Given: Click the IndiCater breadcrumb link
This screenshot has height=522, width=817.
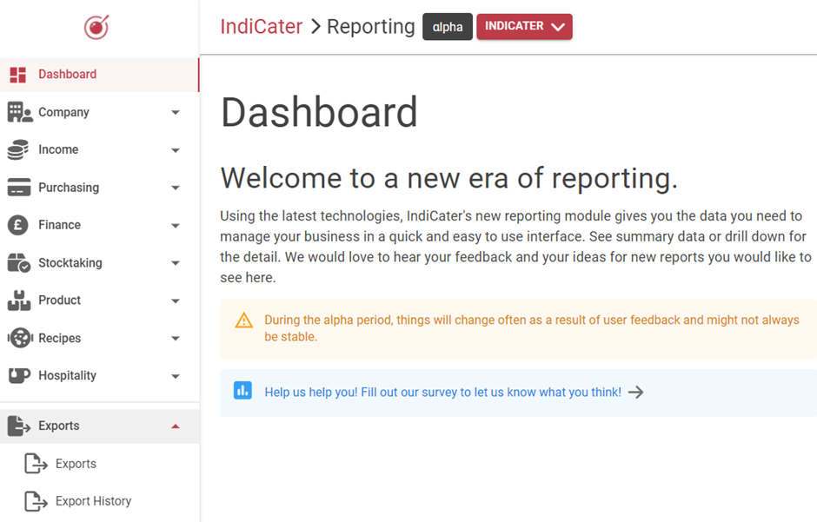Looking at the screenshot, I should pyautogui.click(x=261, y=27).
